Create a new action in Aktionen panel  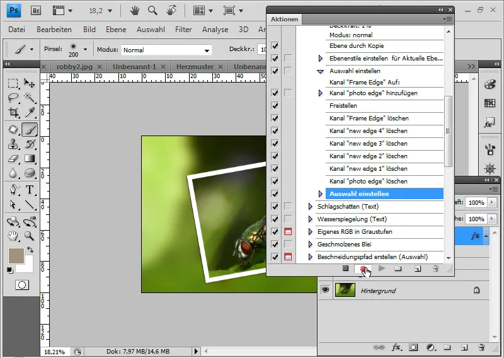click(418, 268)
